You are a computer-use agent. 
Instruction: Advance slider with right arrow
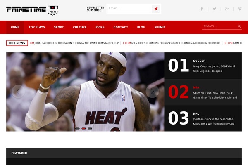coord(152,92)
